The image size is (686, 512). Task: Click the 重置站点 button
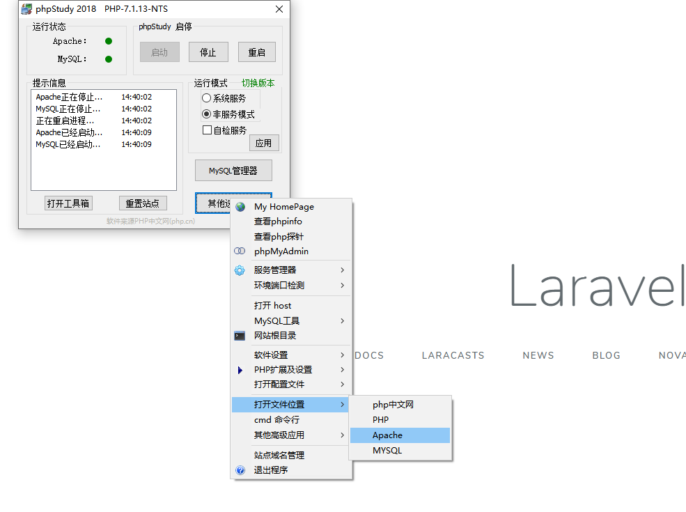click(x=143, y=203)
